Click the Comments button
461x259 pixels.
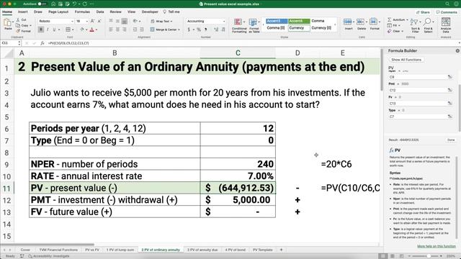[447, 12]
